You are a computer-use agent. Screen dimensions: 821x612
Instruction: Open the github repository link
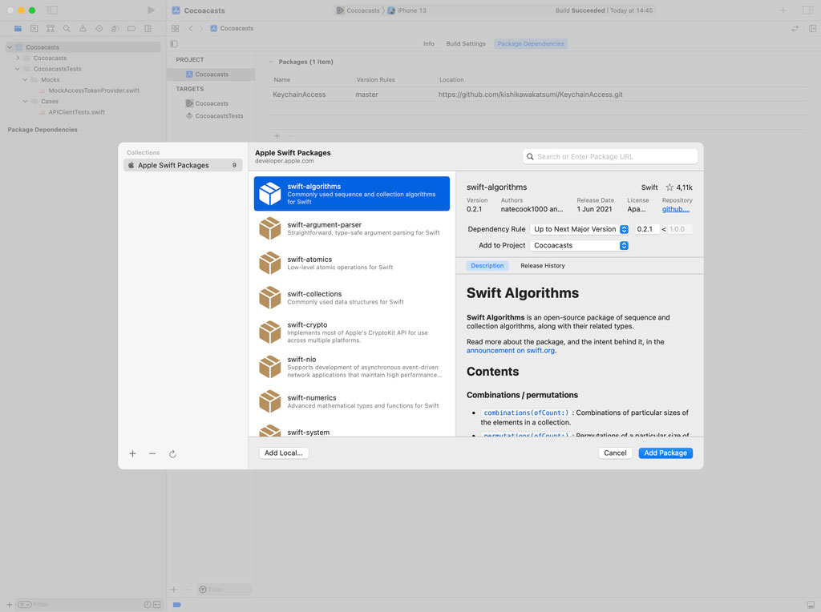(x=675, y=209)
